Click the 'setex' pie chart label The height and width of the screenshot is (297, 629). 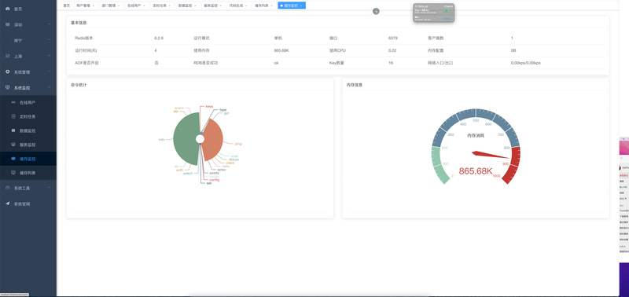point(222,170)
